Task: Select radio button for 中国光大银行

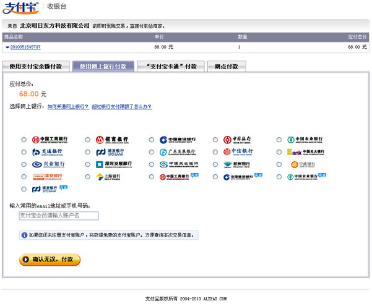Action: coord(279,152)
